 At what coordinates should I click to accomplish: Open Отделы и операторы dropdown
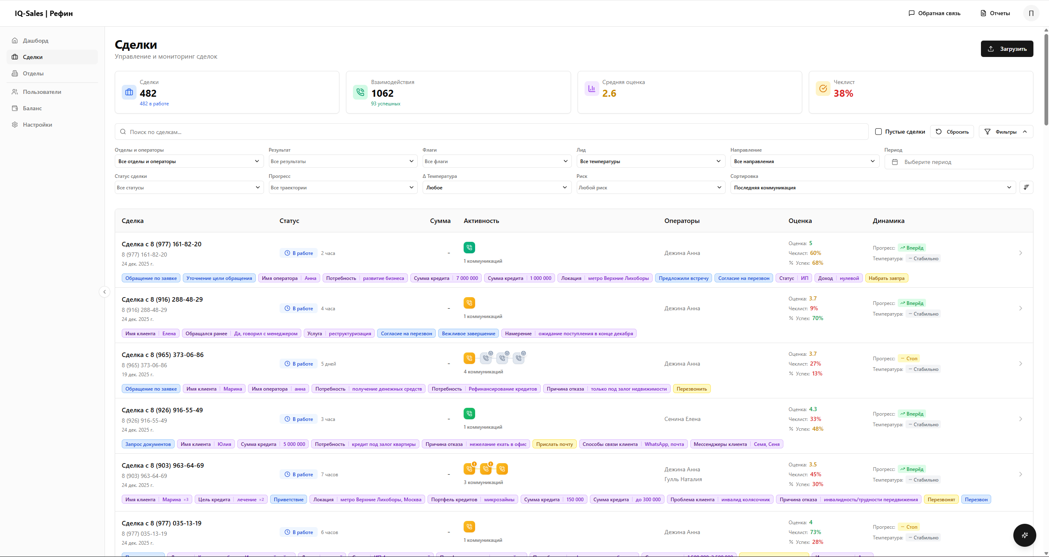pos(189,161)
